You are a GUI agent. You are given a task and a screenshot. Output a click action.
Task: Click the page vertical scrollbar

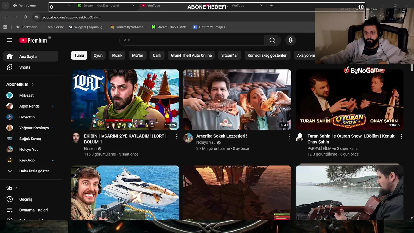[x=412, y=67]
